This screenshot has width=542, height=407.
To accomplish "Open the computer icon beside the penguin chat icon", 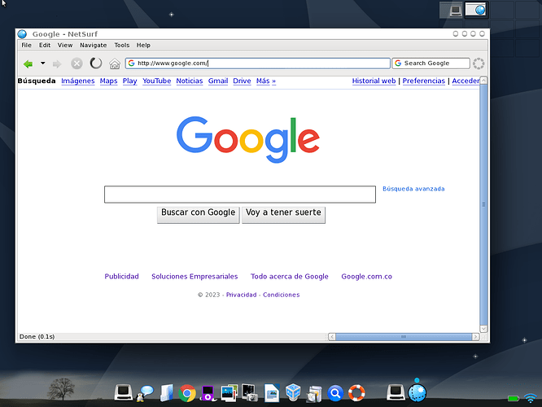I will coord(124,392).
